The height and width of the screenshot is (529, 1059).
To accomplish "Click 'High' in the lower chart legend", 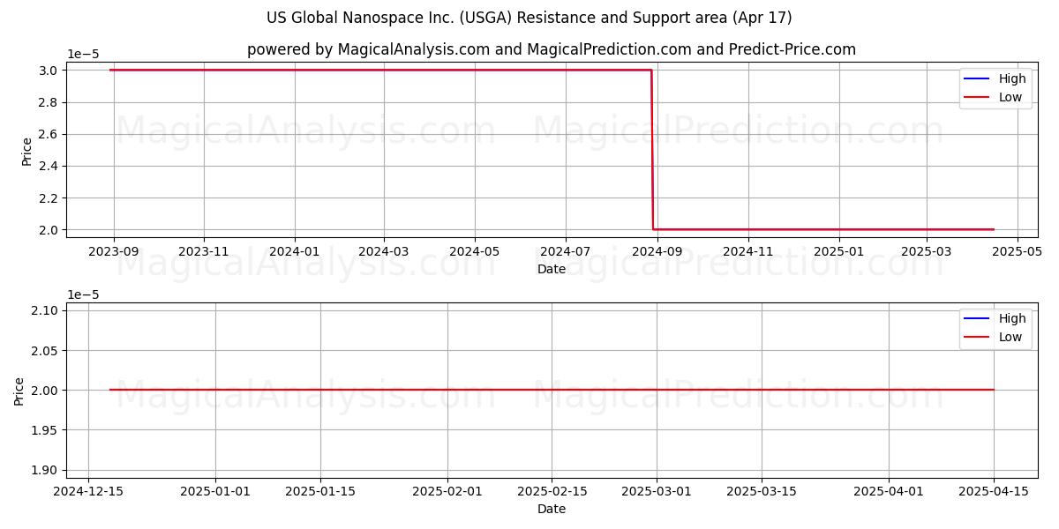I will [x=1012, y=318].
